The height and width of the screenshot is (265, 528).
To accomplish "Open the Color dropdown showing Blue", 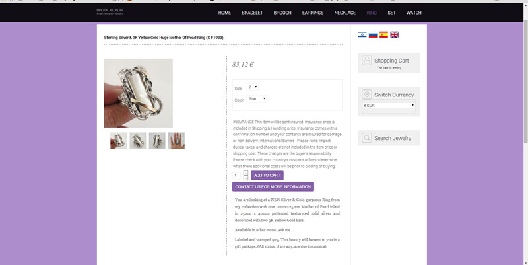I will point(257,99).
